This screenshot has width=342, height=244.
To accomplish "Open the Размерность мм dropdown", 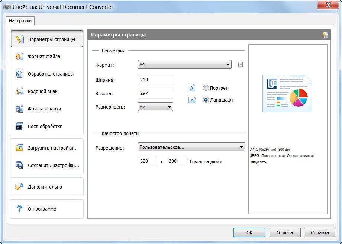I will point(155,107).
